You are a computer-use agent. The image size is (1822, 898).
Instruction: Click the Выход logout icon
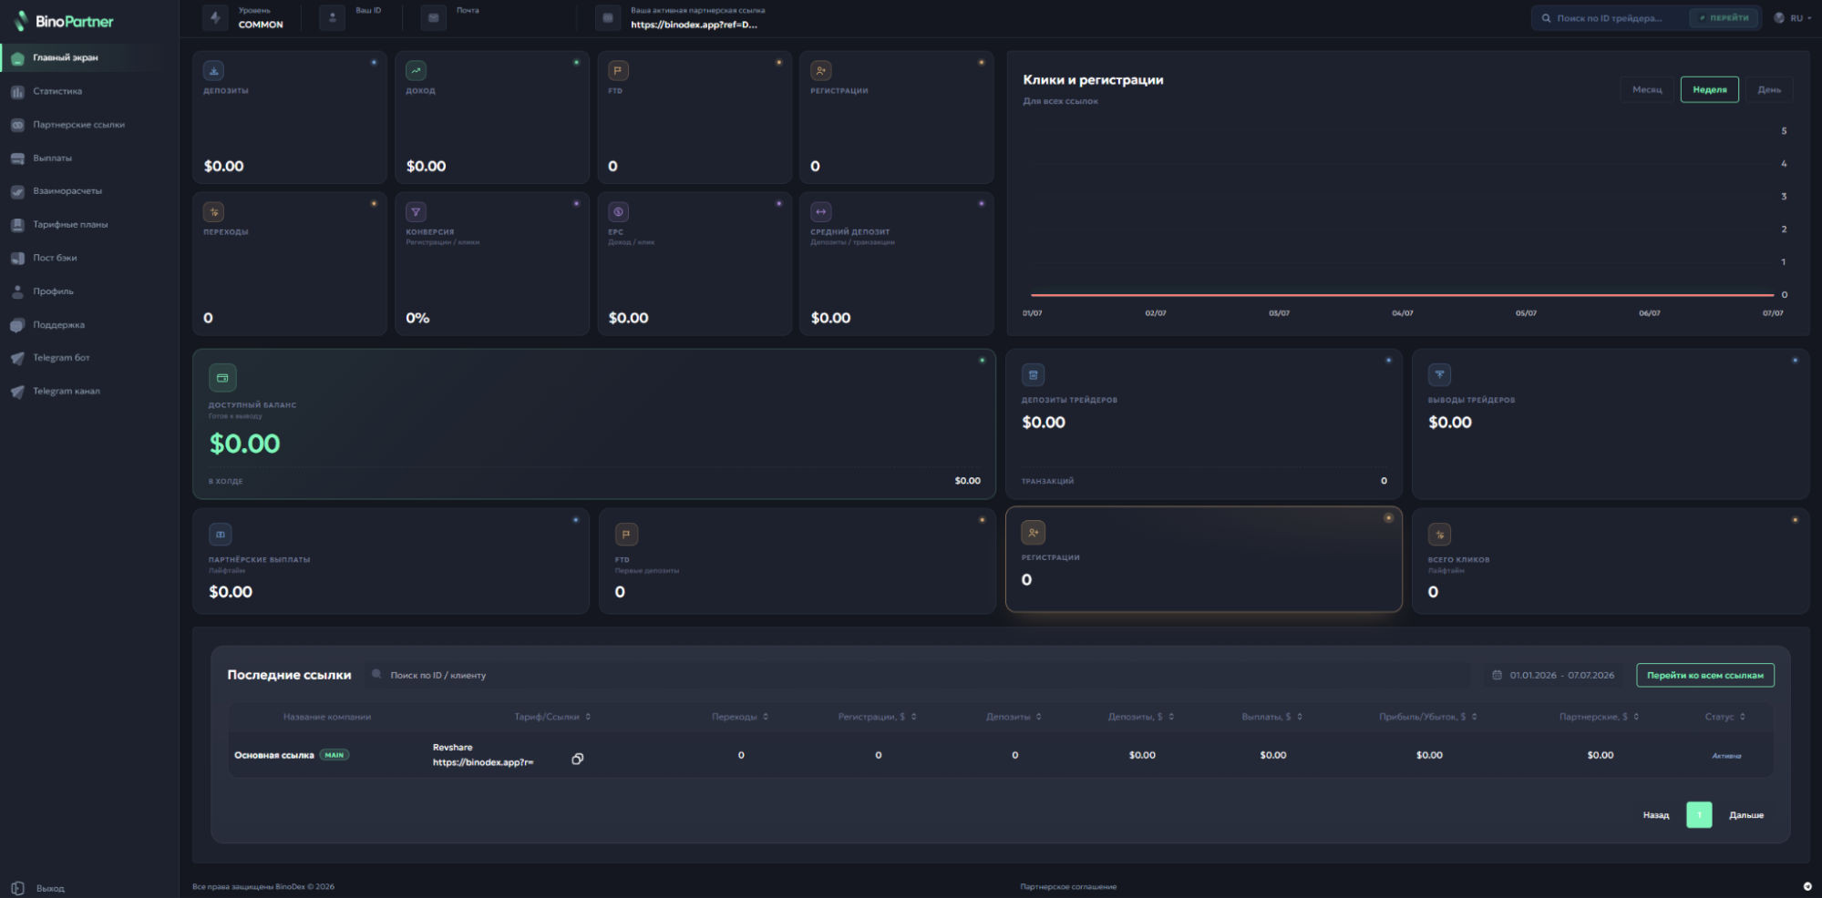17,888
